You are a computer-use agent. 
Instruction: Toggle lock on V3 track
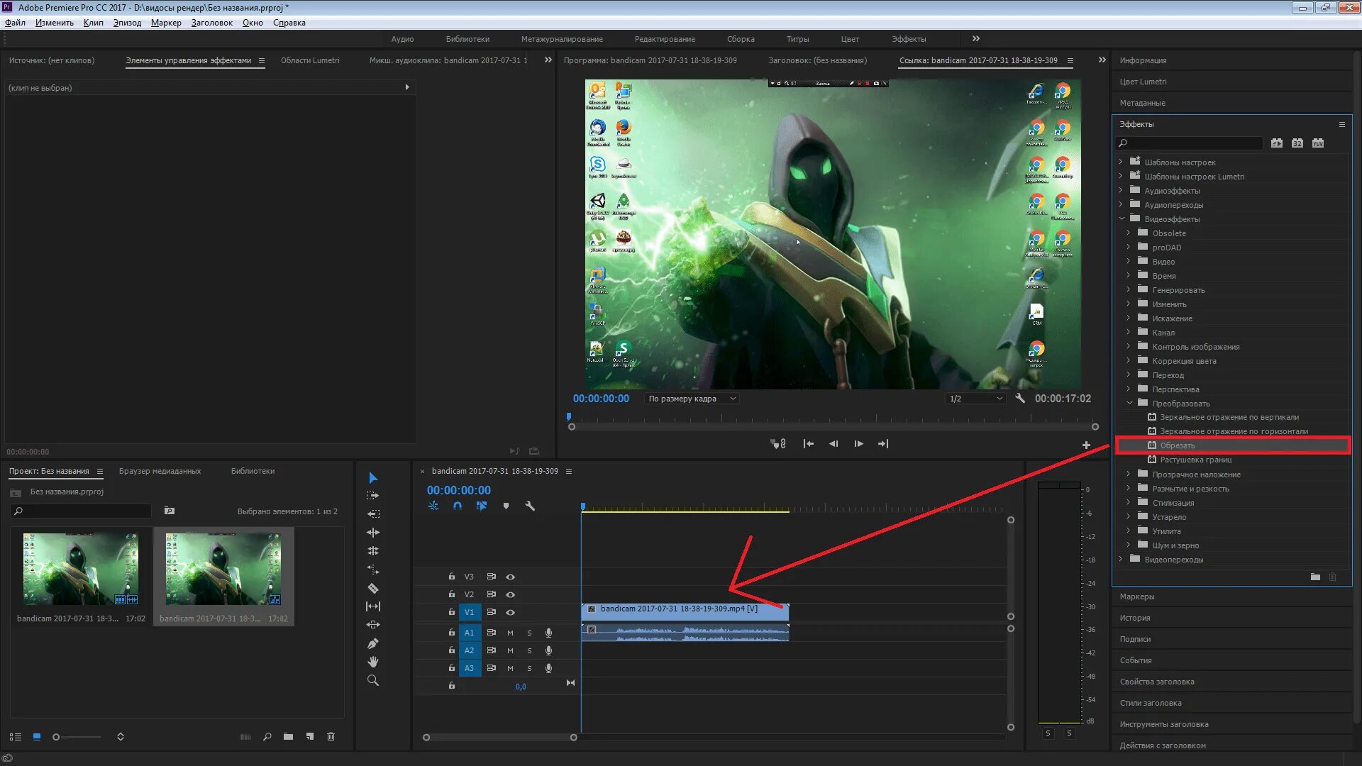(x=451, y=577)
